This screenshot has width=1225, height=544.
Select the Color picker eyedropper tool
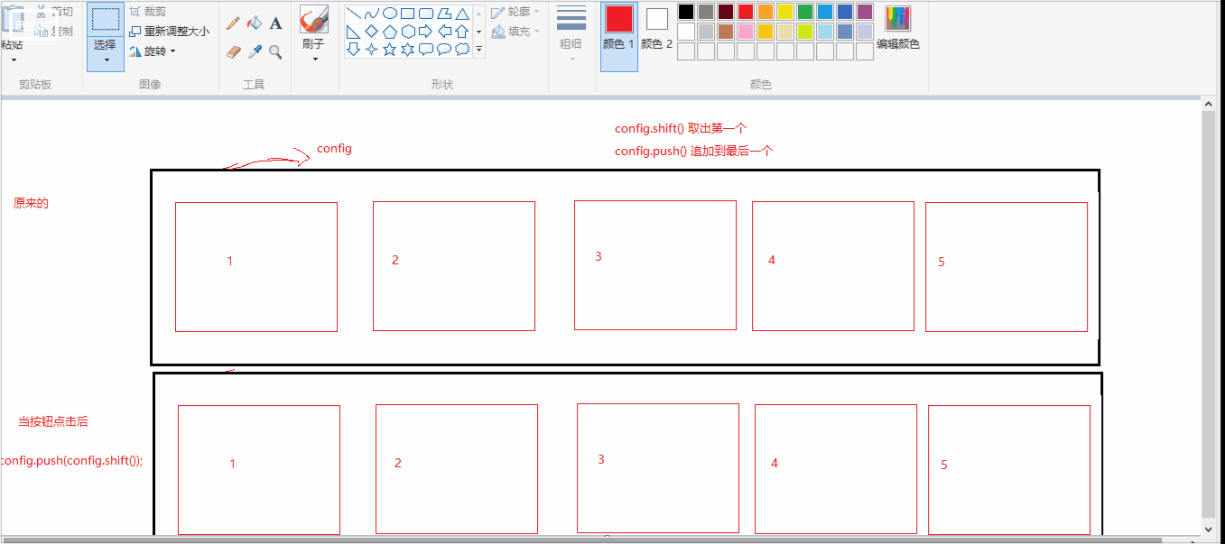pos(255,52)
